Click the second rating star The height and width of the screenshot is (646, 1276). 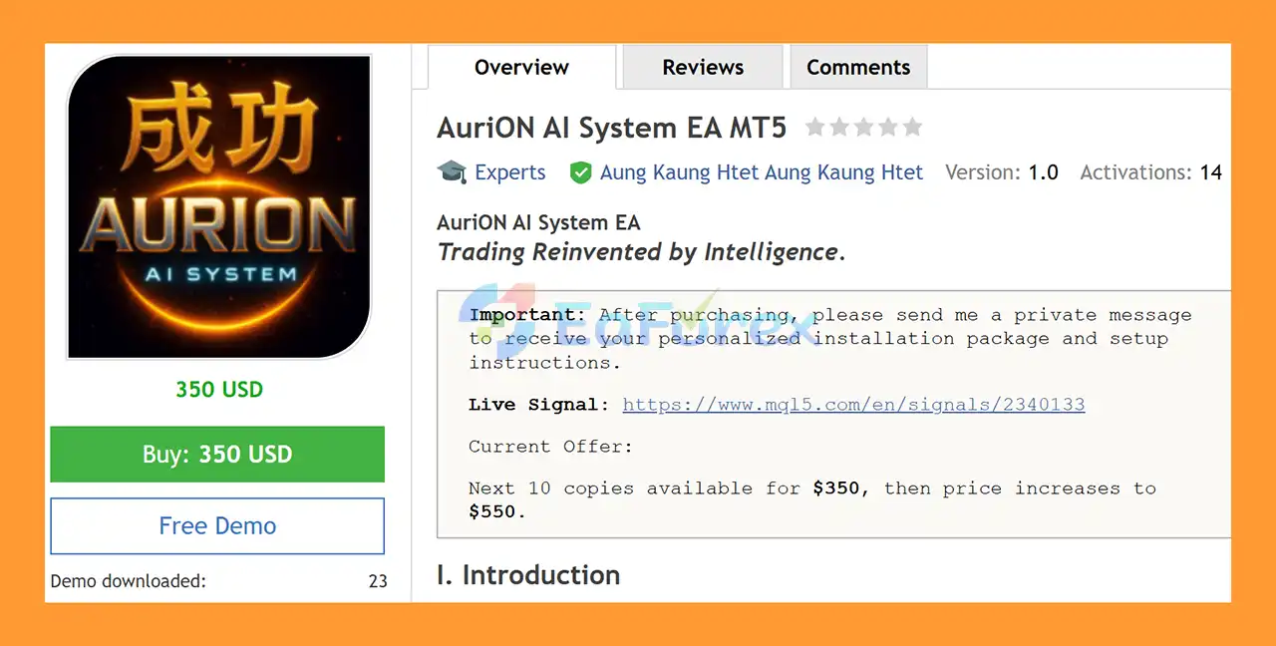click(x=839, y=128)
